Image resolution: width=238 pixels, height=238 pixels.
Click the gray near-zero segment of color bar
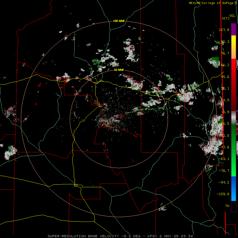click(x=234, y=117)
